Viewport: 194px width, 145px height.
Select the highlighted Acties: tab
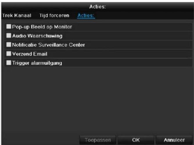[x=86, y=16]
